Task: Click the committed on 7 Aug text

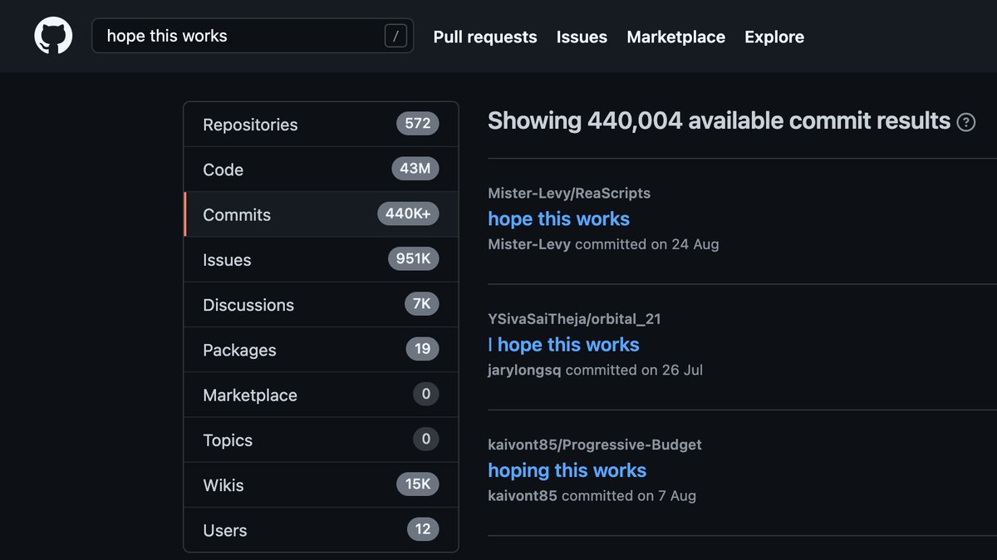Action: pos(629,496)
